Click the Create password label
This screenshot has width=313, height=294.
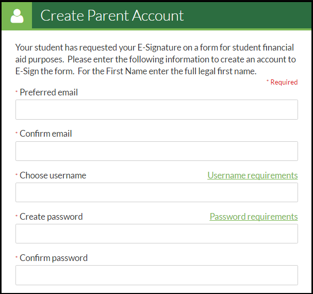click(x=51, y=217)
